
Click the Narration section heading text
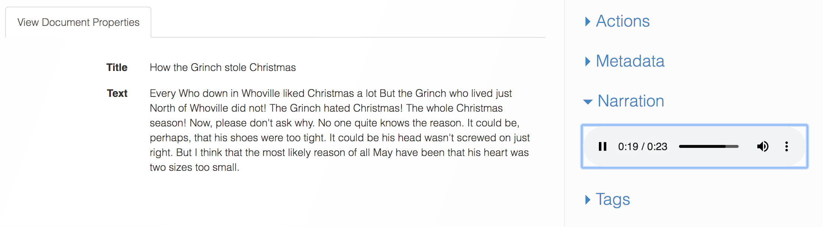631,101
